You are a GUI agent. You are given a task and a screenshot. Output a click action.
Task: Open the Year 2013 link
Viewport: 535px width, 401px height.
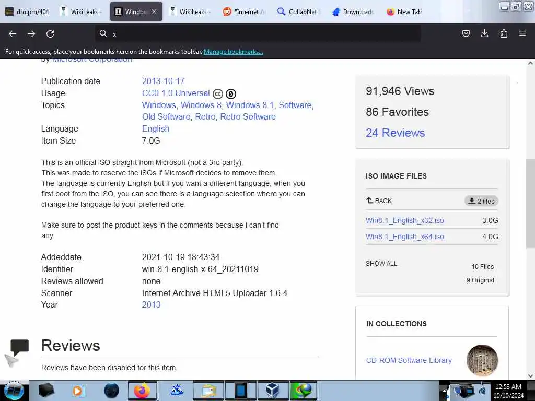coord(151,304)
